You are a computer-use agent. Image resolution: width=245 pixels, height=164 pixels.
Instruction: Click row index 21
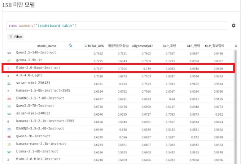click(9, 83)
